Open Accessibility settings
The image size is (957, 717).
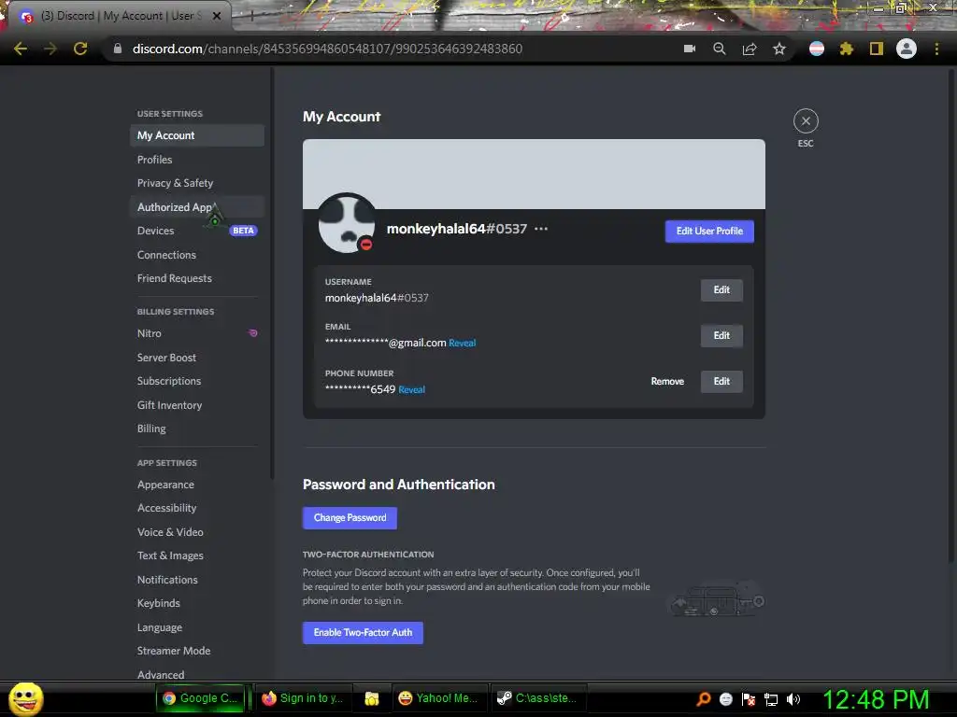click(x=197, y=508)
